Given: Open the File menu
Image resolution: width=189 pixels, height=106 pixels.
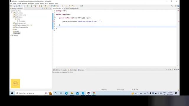Looking at the screenshot, I should click(x=11, y=4).
